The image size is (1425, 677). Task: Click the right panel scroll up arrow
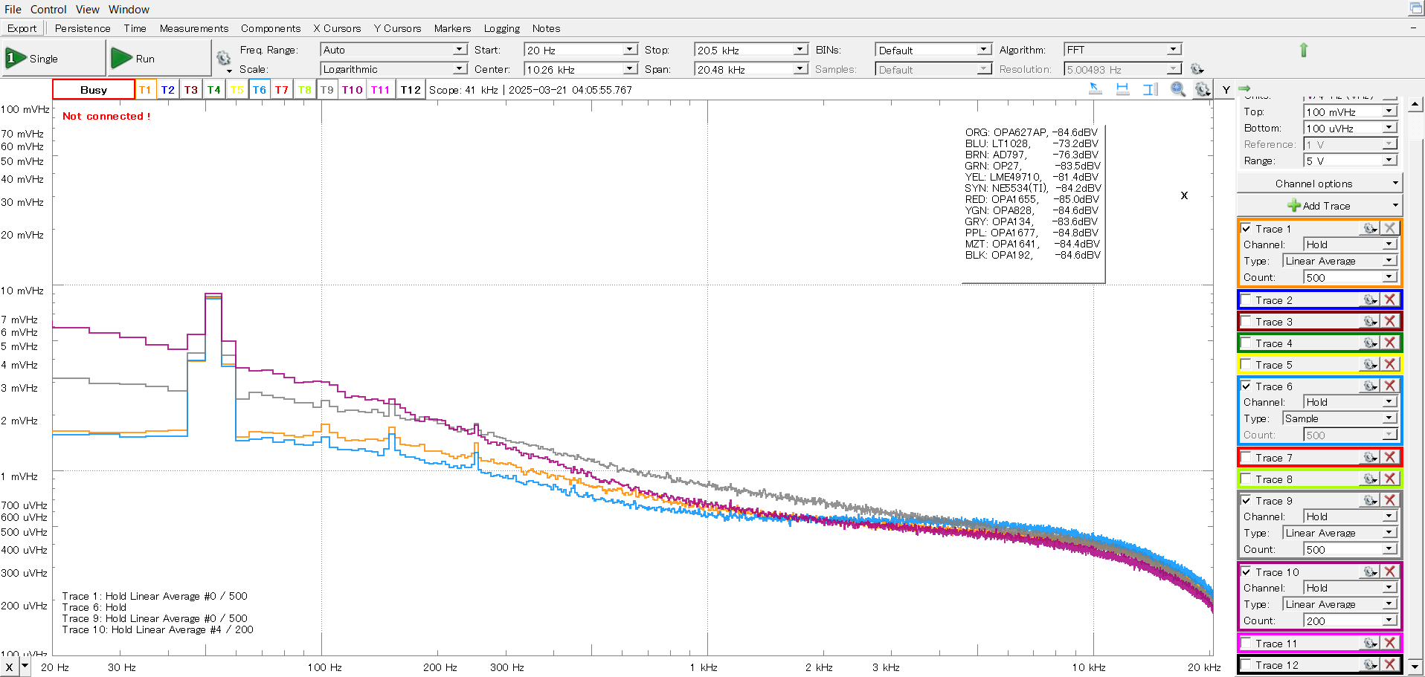pyautogui.click(x=1415, y=104)
